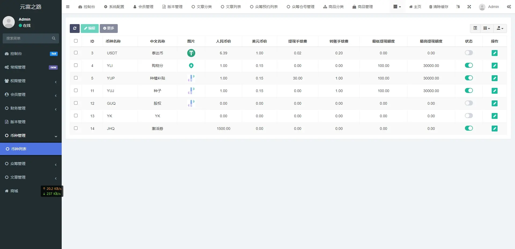
Task: Tick the select-all checkbox in header
Action: click(76, 41)
